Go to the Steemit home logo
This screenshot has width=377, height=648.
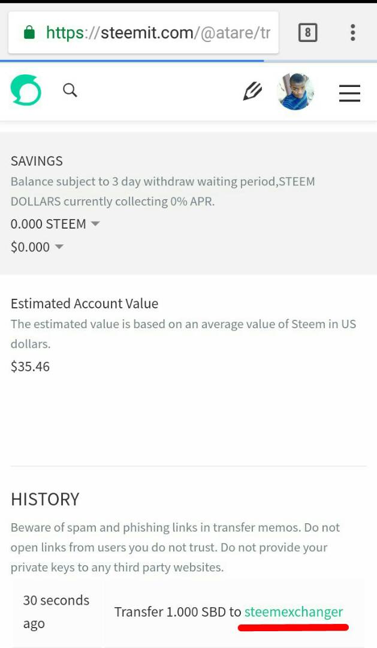click(26, 91)
